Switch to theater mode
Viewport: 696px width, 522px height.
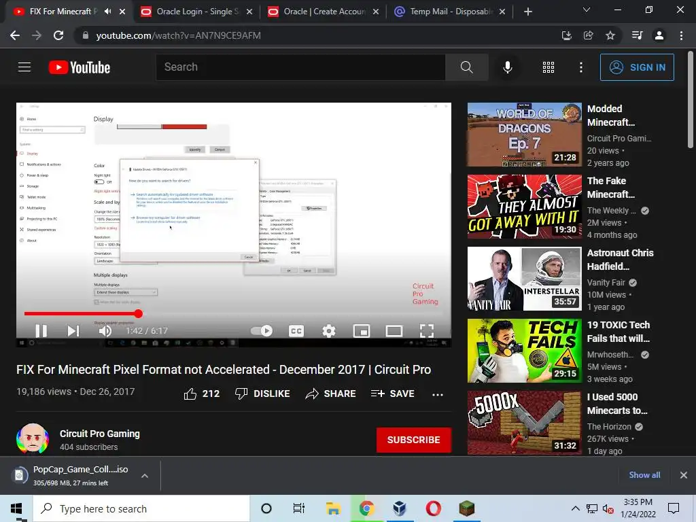tap(394, 331)
